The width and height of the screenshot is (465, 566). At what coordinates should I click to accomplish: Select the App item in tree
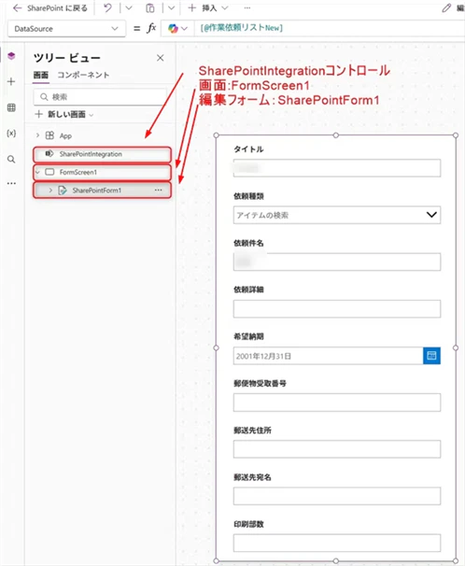(65, 135)
